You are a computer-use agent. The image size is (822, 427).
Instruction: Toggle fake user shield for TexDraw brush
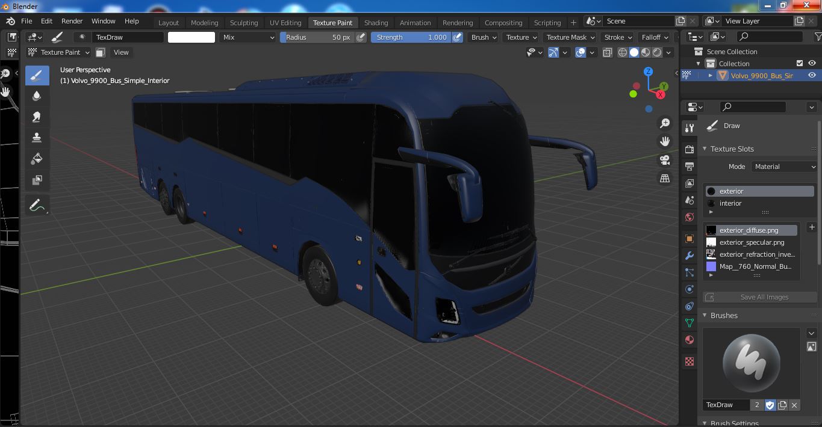(770, 405)
